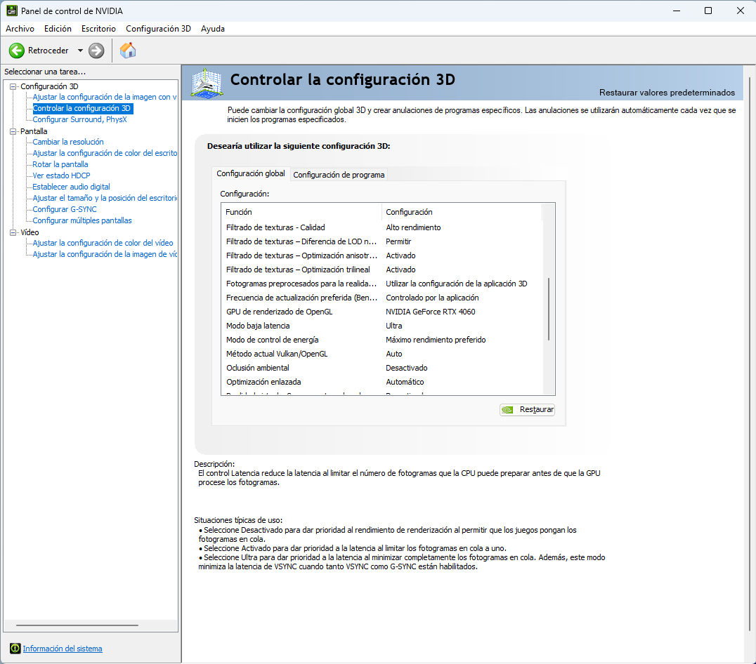Open Ajustar la configuración de color del escritorio
This screenshot has height=664, width=756.
tap(105, 153)
